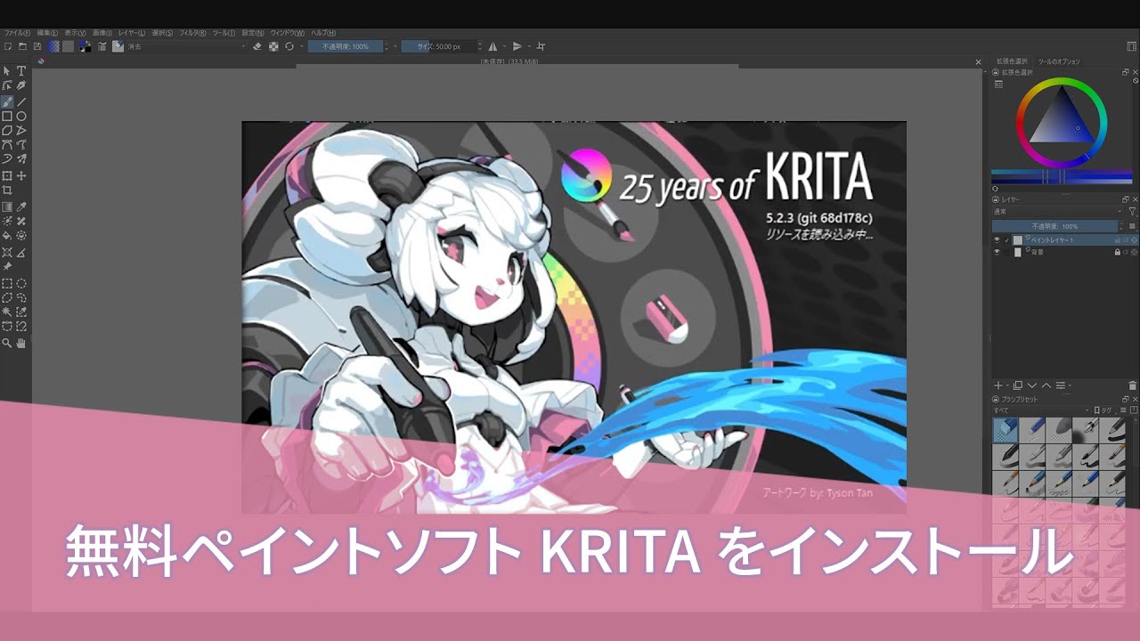Select the Zoom tool at toolbox bottom
The width and height of the screenshot is (1140, 641).
pos(5,343)
